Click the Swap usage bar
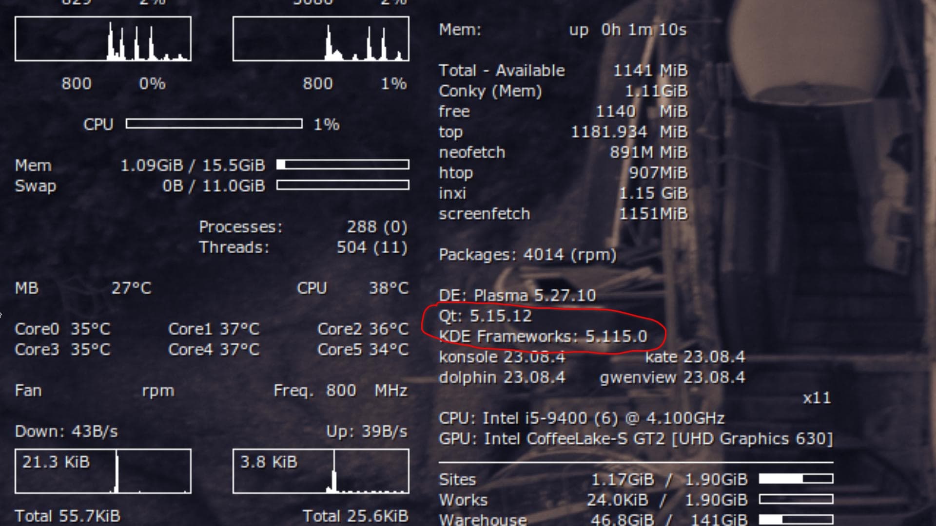Image resolution: width=936 pixels, height=526 pixels. [x=342, y=185]
